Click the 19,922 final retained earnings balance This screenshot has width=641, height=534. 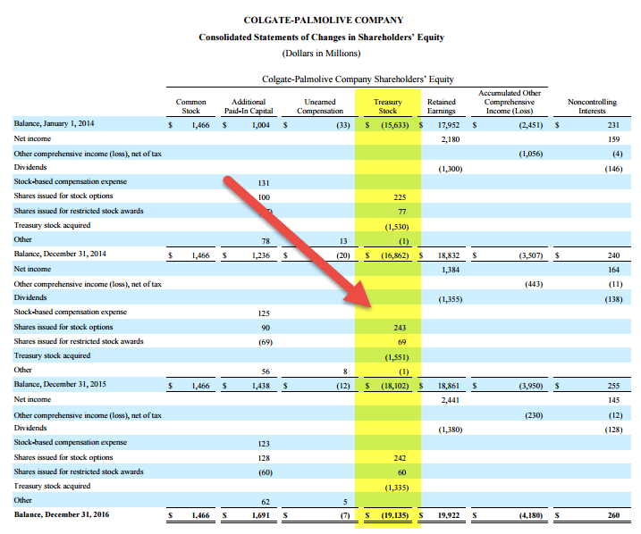click(449, 515)
